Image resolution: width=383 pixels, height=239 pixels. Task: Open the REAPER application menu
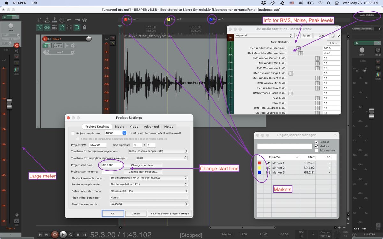coord(20,3)
